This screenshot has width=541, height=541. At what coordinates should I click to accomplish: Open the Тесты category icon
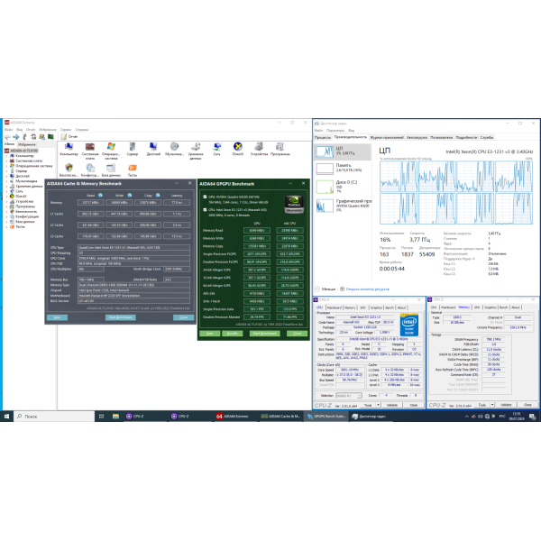point(133,170)
